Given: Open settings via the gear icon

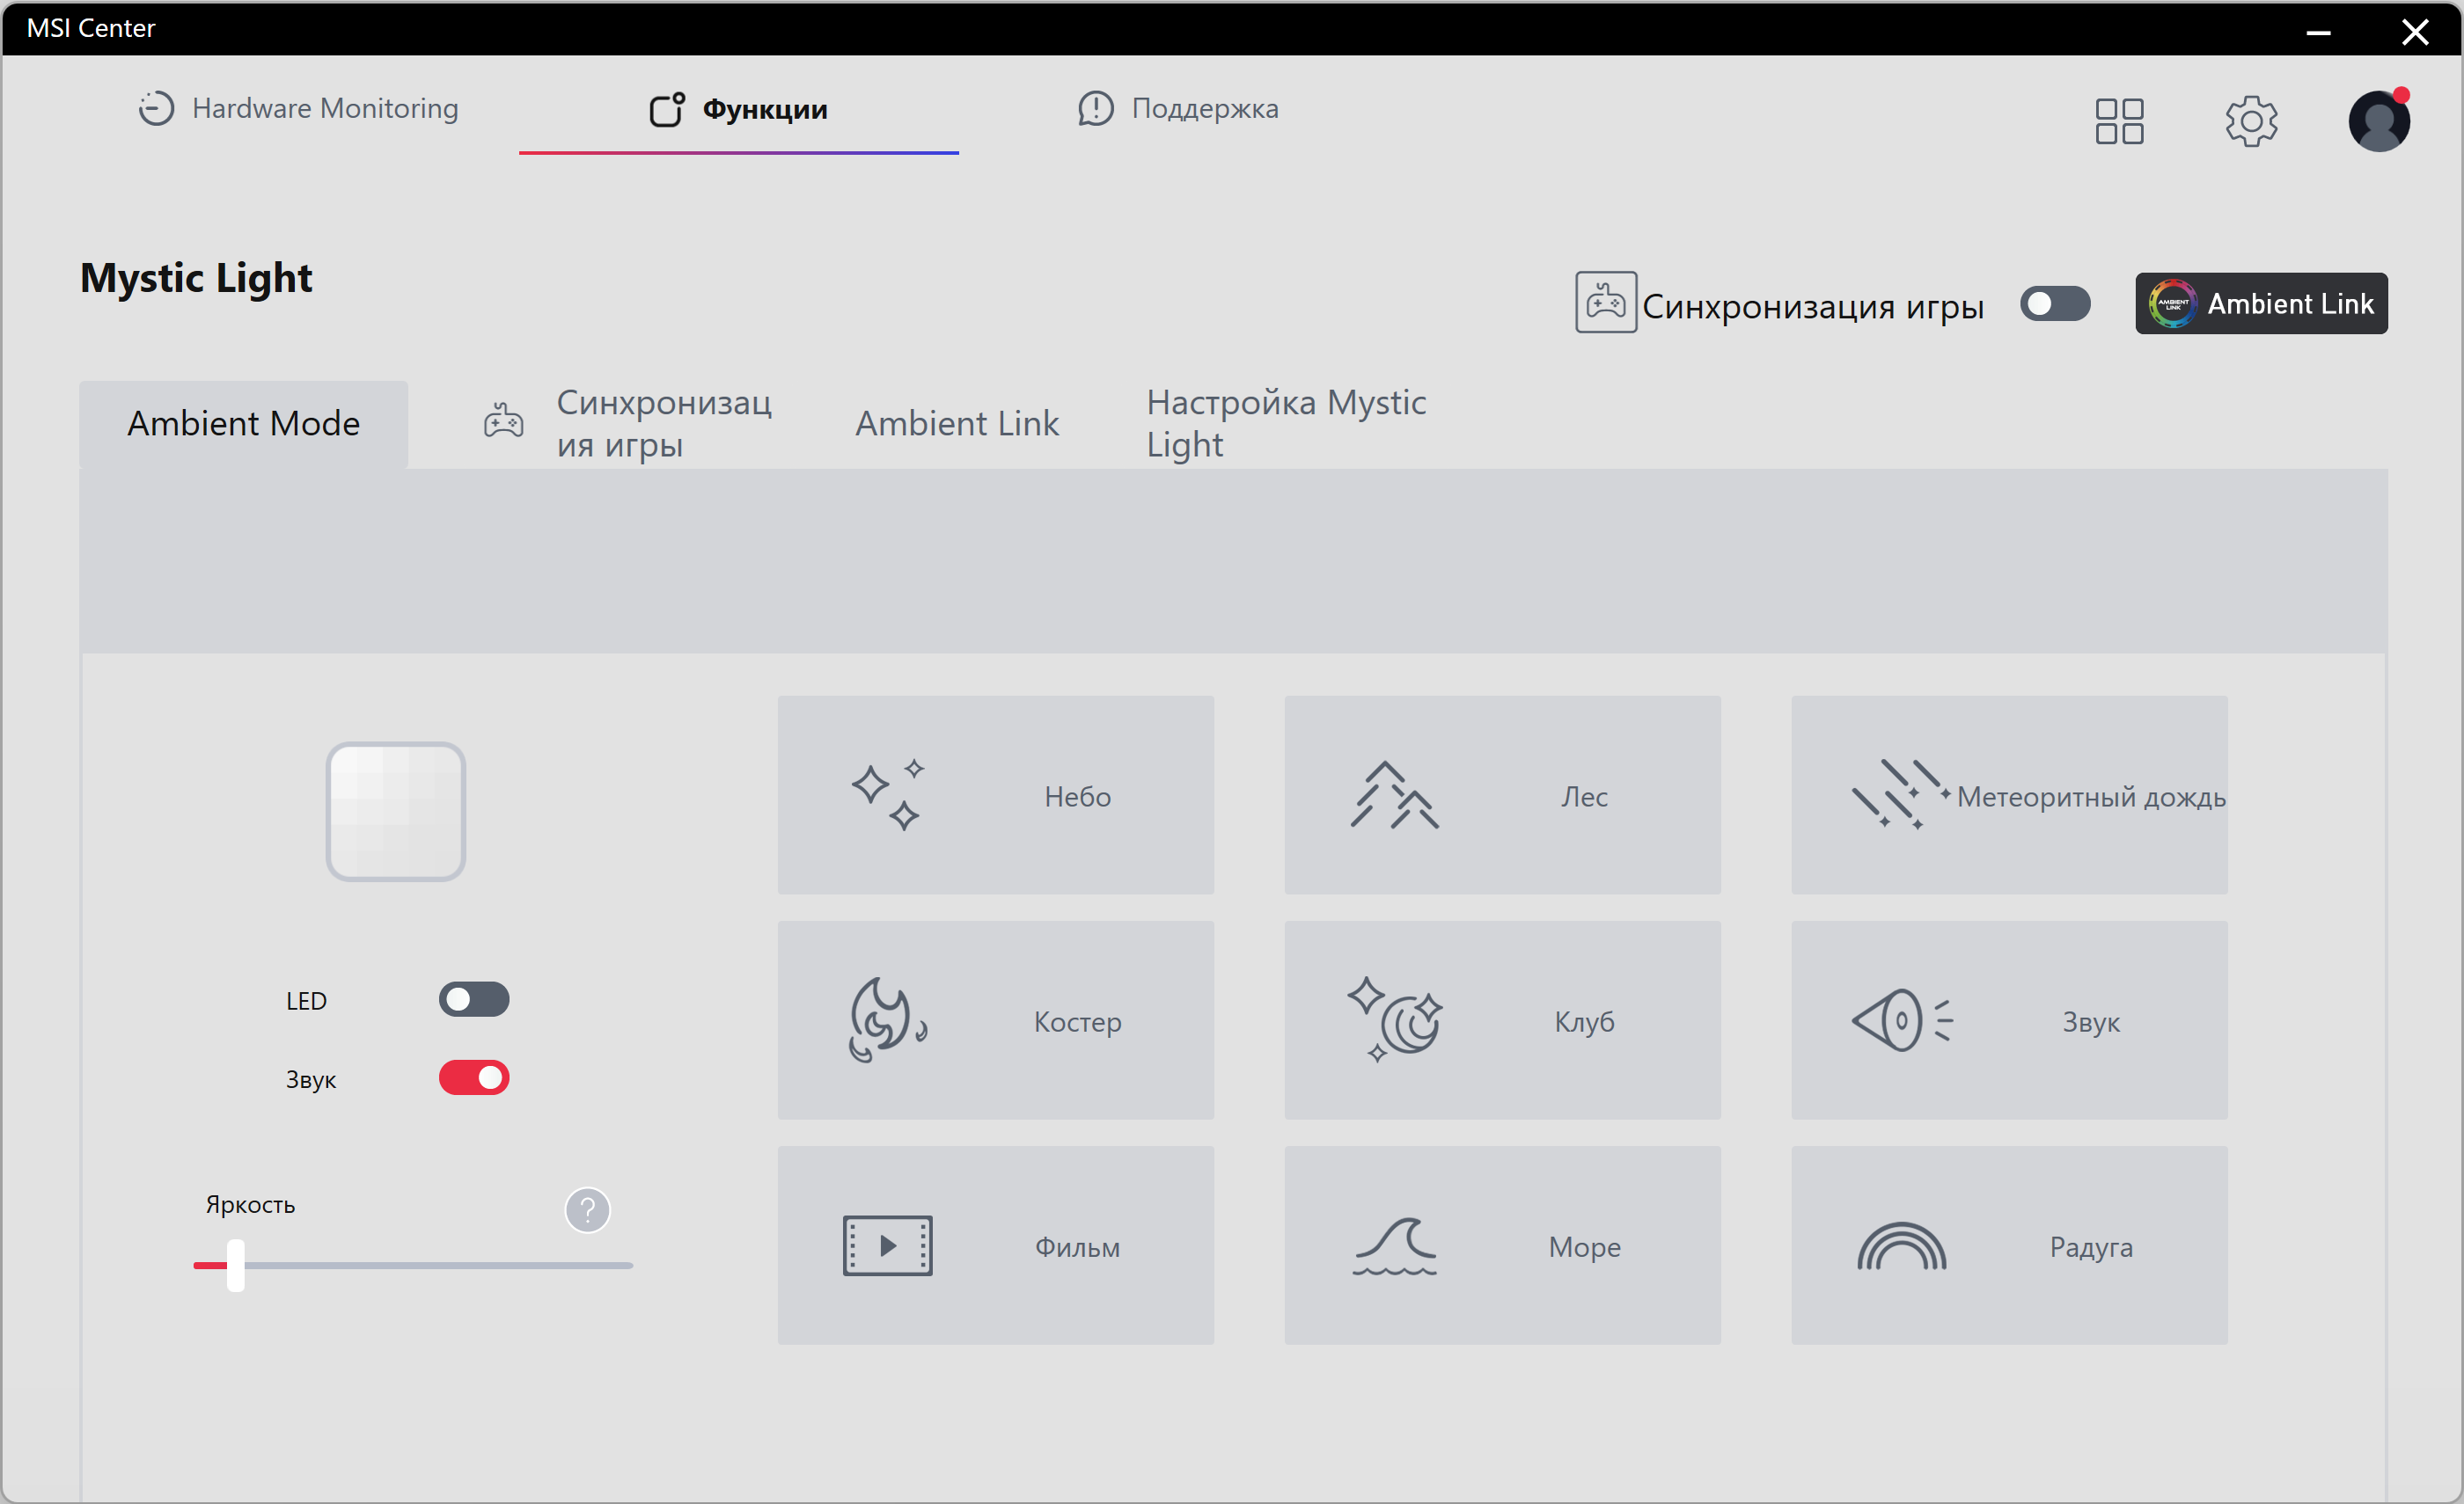Looking at the screenshot, I should click(x=2251, y=120).
